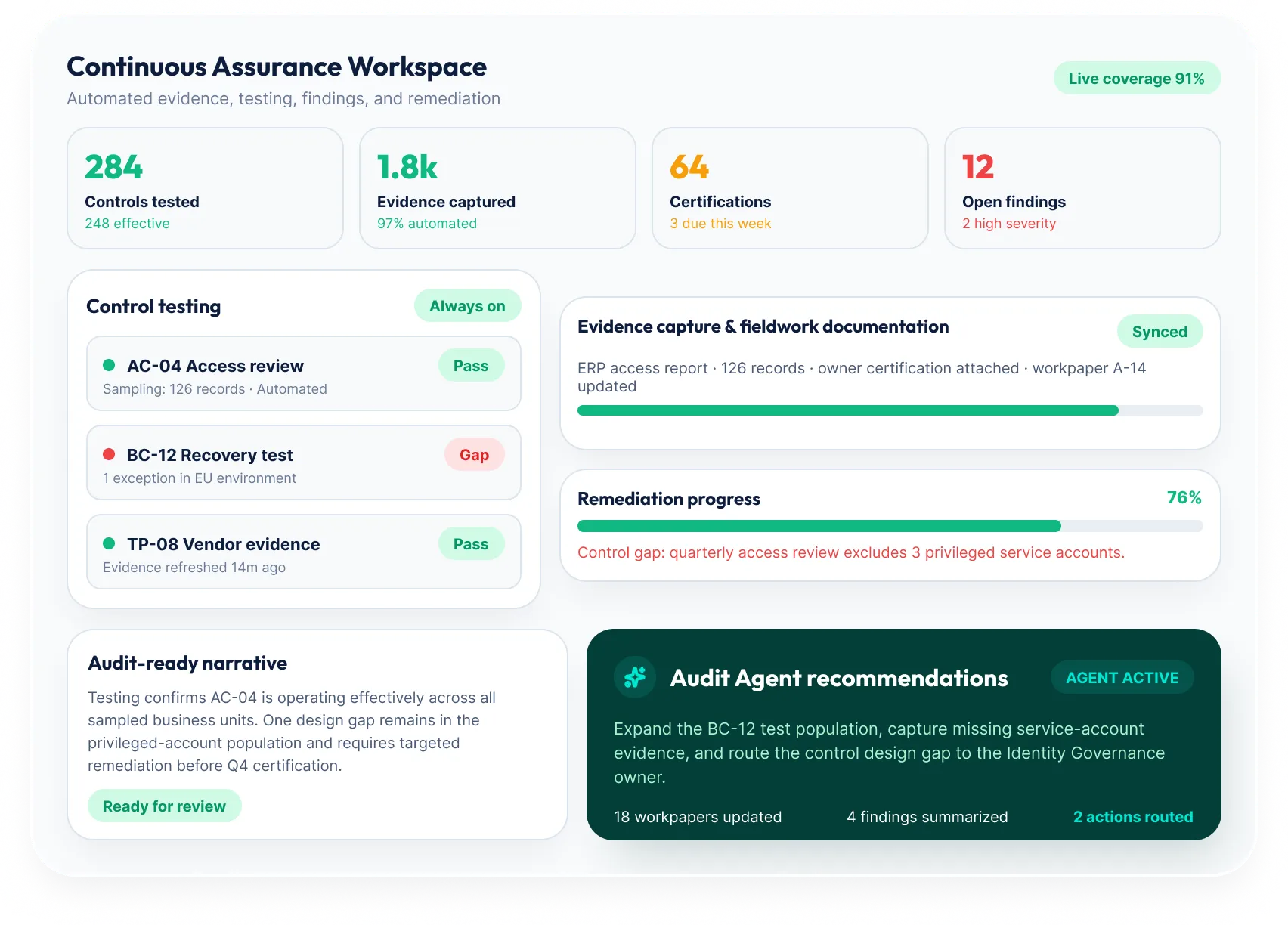
Task: Click 1 exception in EU environment text
Action: [200, 478]
